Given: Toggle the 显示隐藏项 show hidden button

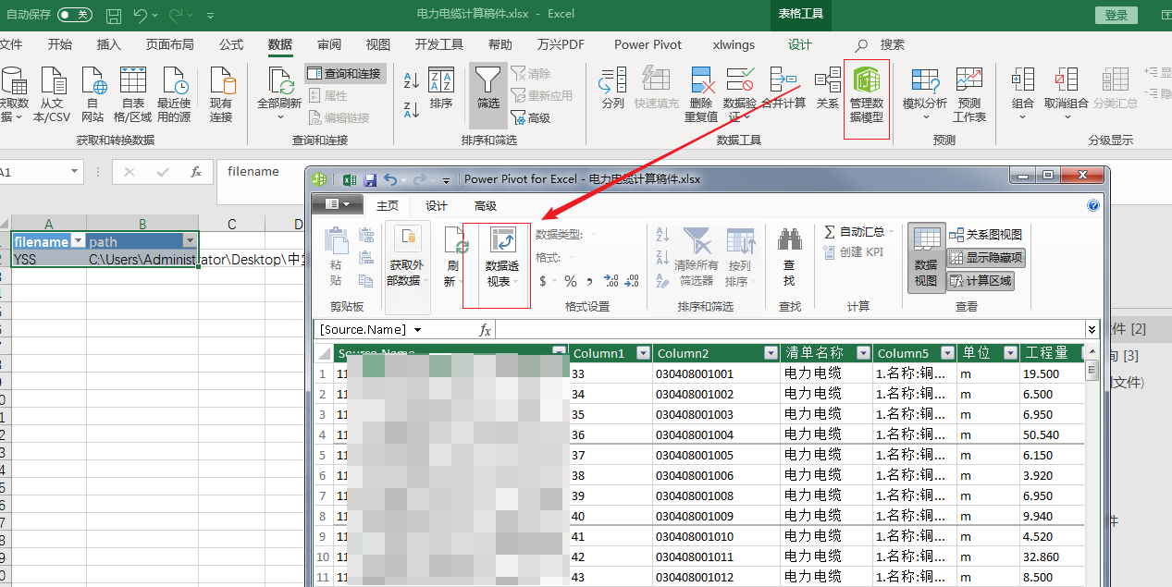Looking at the screenshot, I should tap(986, 258).
